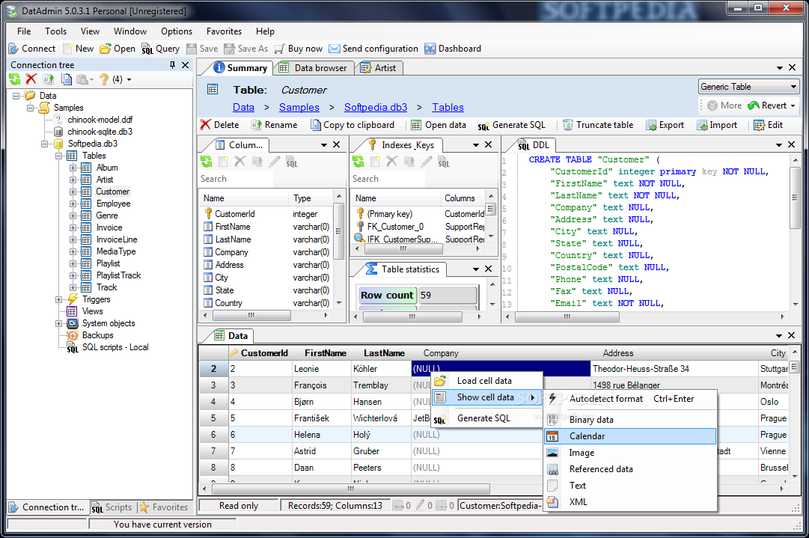Open a file via Open toolbar button
The image size is (809, 538).
(117, 49)
